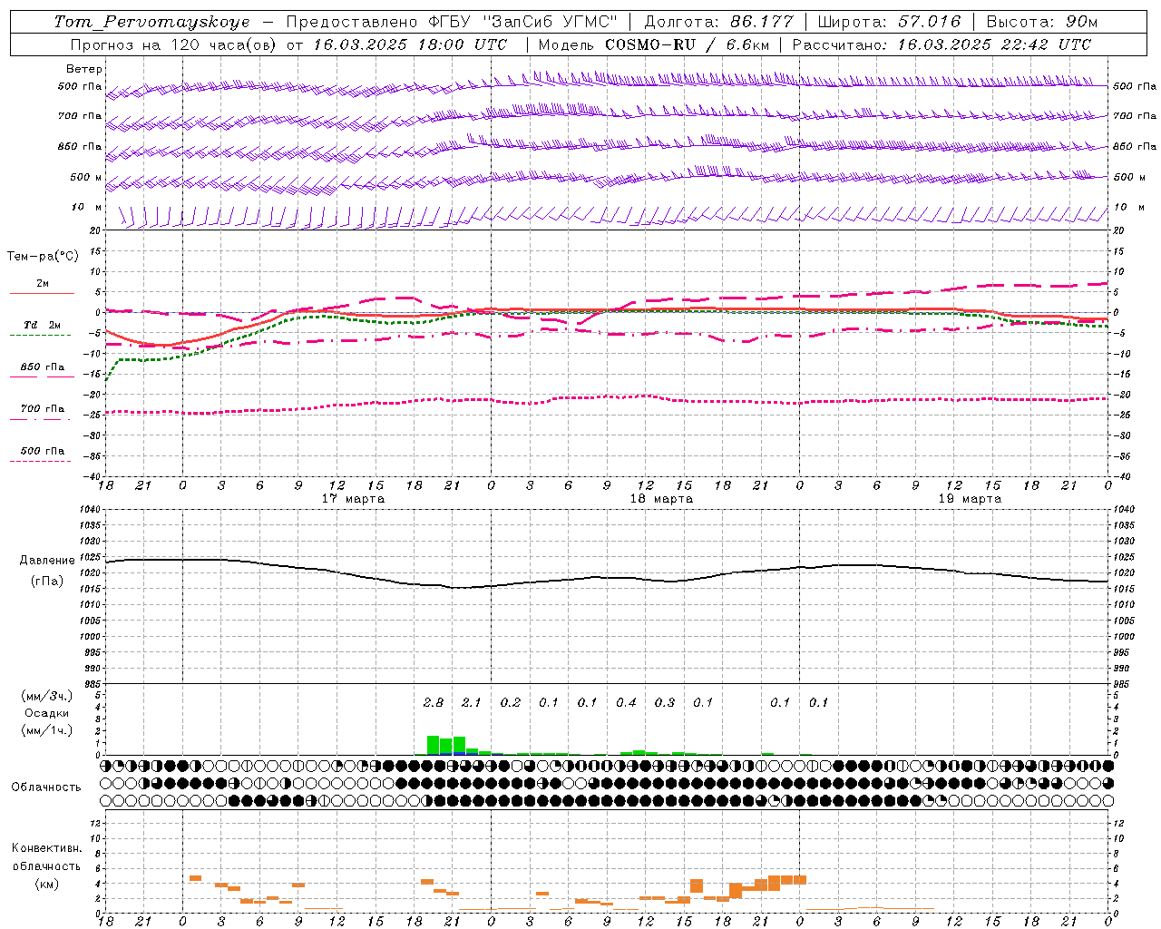Click the precipitation value 2.8
This screenshot has width=1161, height=929.
[434, 702]
